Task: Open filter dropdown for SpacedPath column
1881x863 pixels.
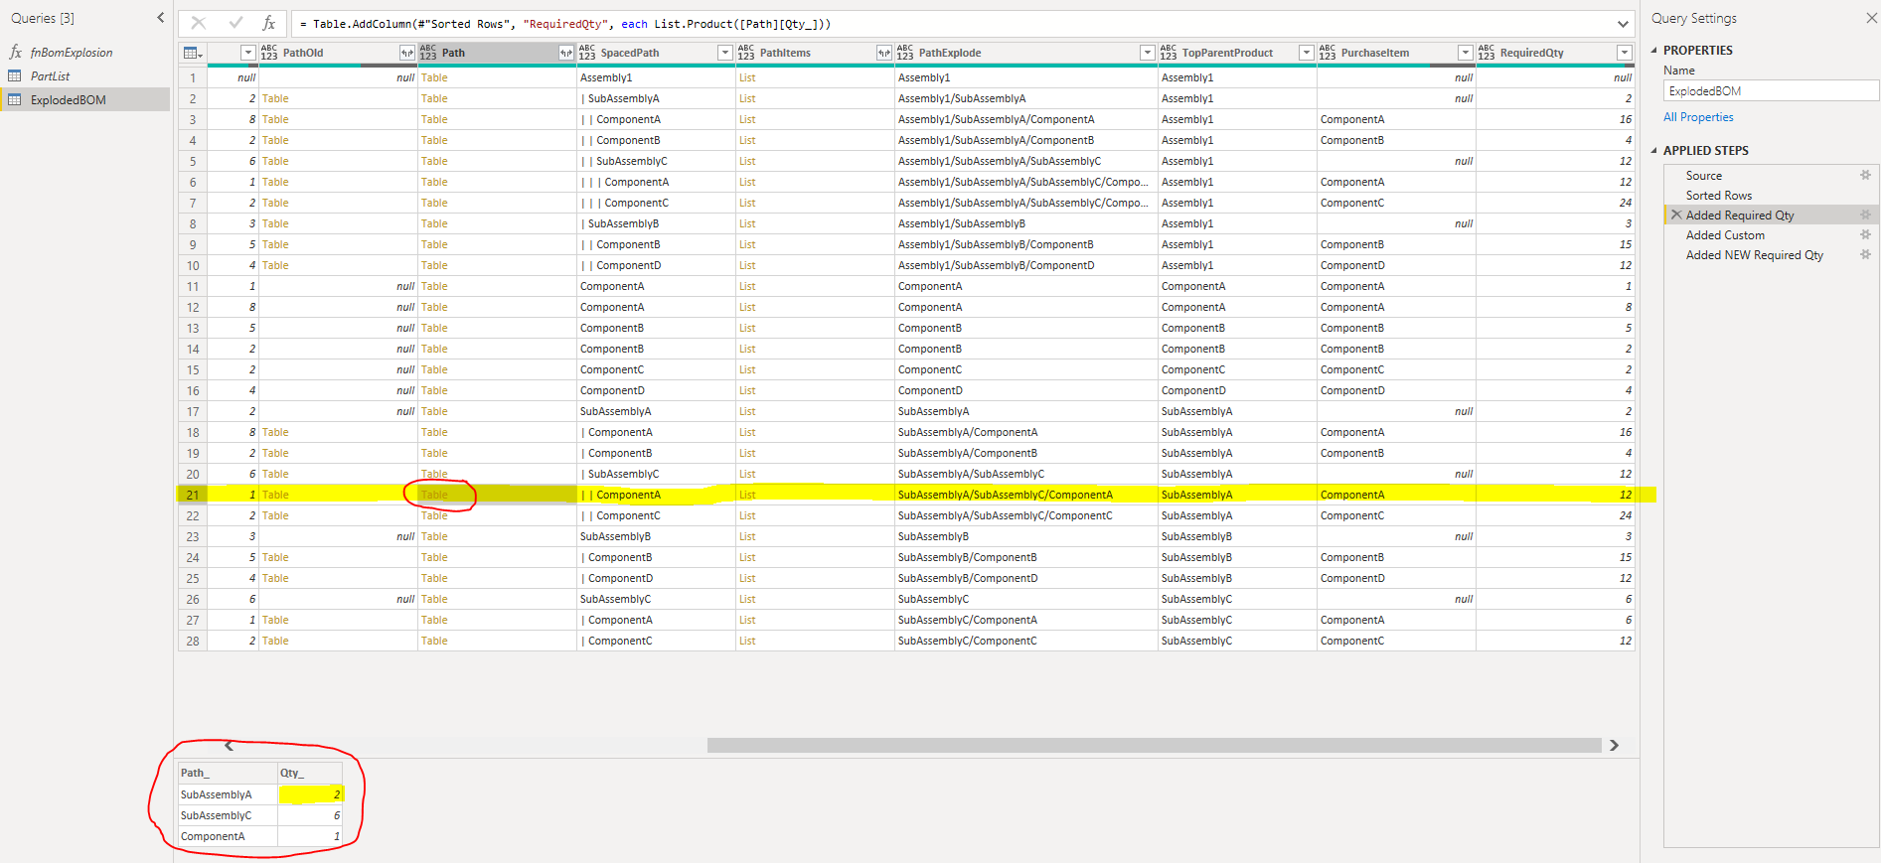Action: click(x=724, y=53)
